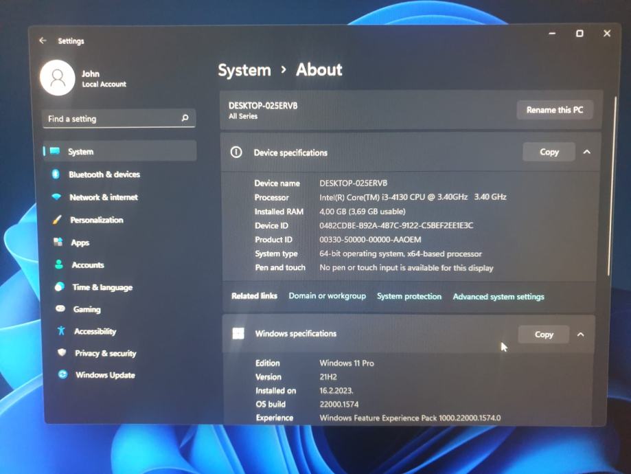Click the search magnifier icon
Screen dimensions: 631x474
click(x=185, y=117)
